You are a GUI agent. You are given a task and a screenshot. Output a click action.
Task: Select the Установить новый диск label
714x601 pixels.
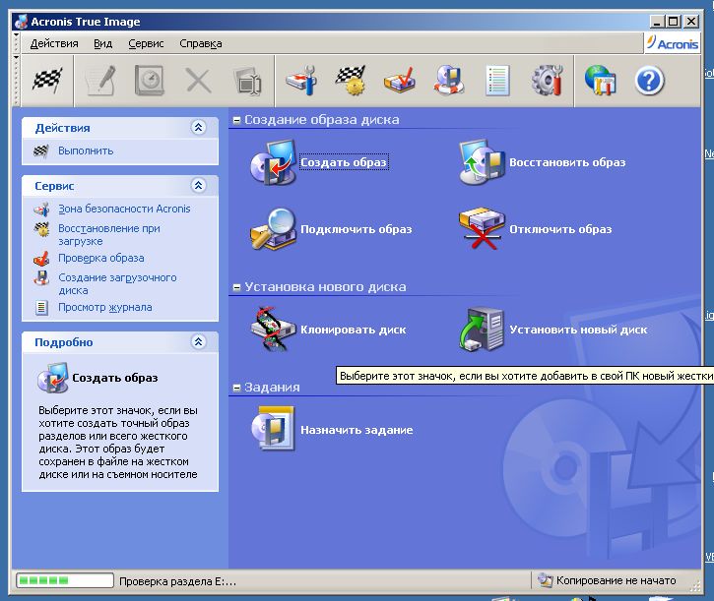[x=578, y=330]
